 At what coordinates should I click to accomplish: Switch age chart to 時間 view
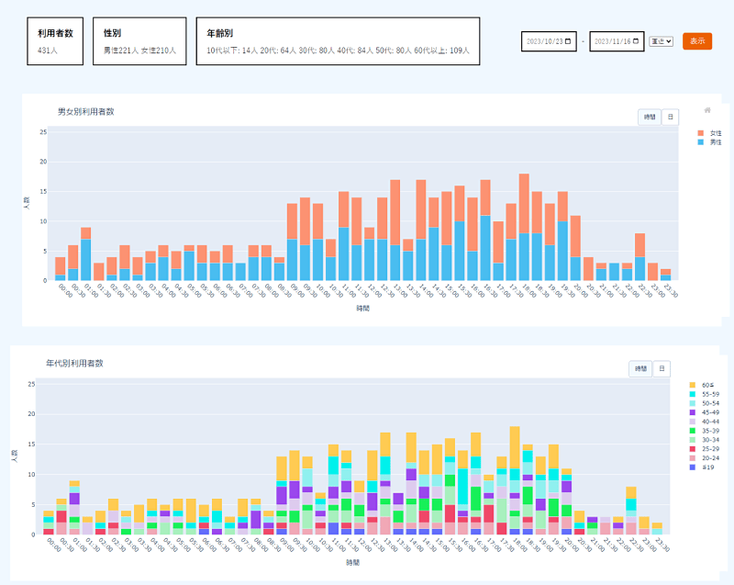pyautogui.click(x=640, y=368)
